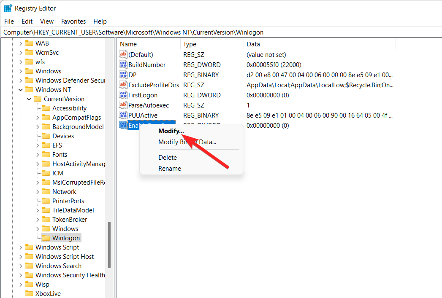Collapse the Windows NT tree node
Screen dimensions: 442x298
click(x=20, y=90)
